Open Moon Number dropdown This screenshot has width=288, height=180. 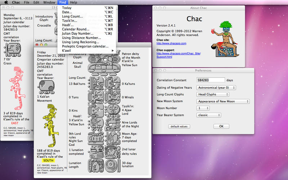pyautogui.click(x=203, y=108)
